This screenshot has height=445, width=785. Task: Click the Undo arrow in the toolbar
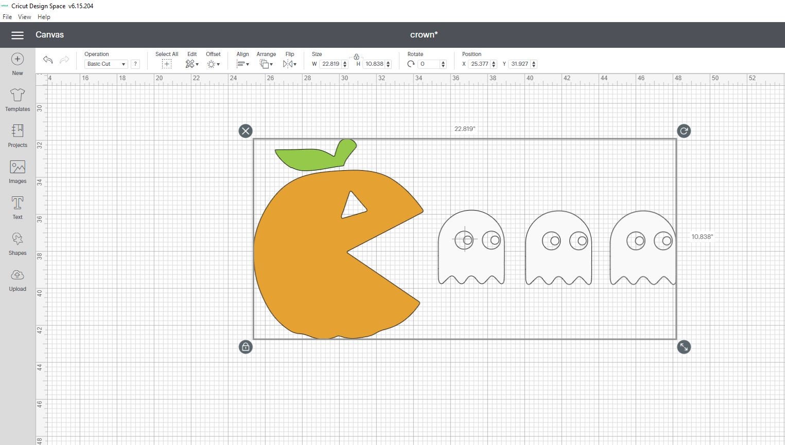(47, 60)
